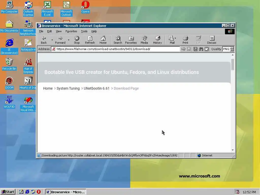260x195 pixels.
Task: Select the Opera desktop icon
Action: [85, 7]
